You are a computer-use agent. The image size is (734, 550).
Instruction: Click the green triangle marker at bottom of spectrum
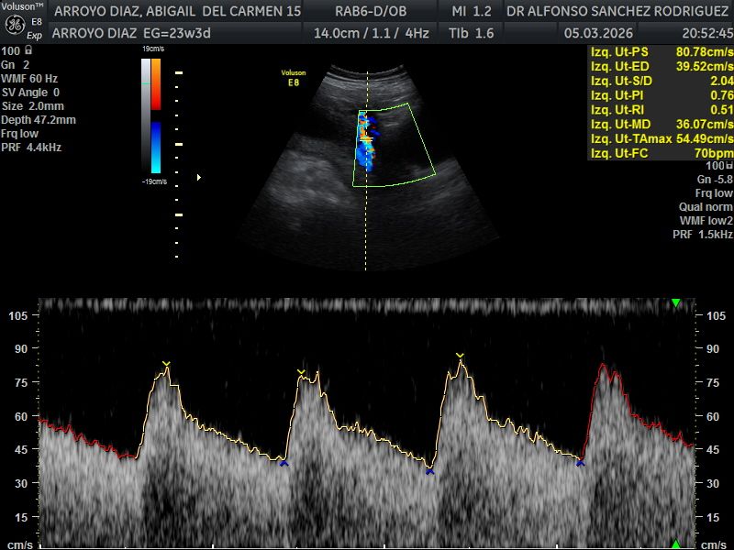pos(676,544)
